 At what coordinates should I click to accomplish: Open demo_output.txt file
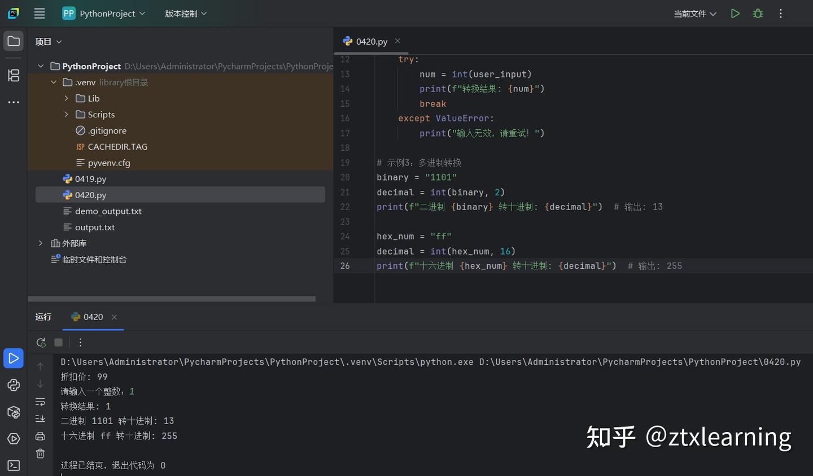tap(102, 211)
